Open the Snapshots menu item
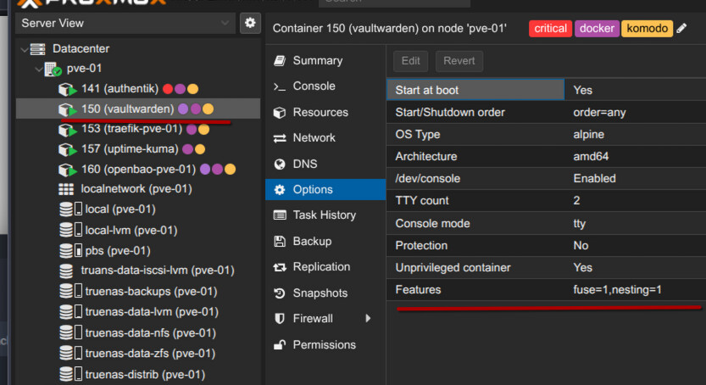Screen dimensions: 706x385 (320, 293)
